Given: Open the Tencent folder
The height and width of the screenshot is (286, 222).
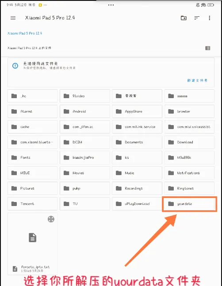Looking at the screenshot, I should (x=32, y=204).
